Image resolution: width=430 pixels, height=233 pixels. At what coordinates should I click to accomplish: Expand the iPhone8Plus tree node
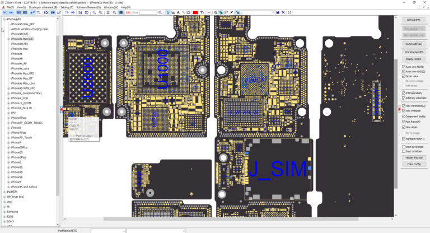tap(9, 118)
